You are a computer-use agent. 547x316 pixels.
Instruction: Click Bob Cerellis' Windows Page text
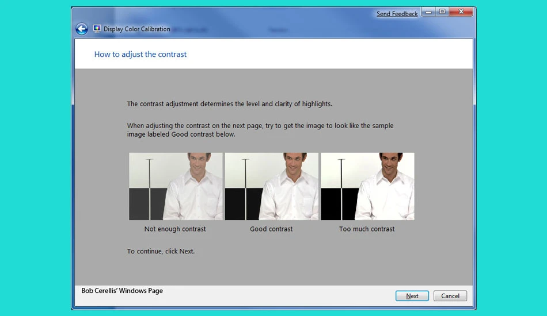coord(122,291)
